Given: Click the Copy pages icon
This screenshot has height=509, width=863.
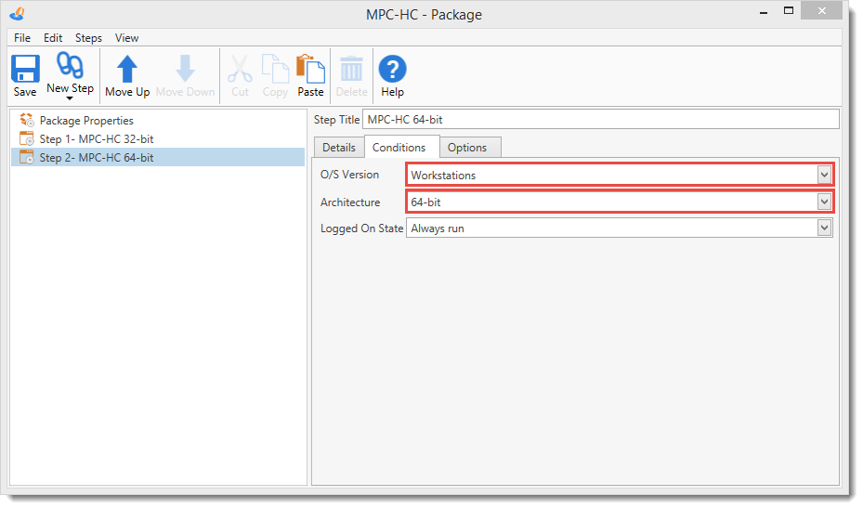Looking at the screenshot, I should pos(275,69).
